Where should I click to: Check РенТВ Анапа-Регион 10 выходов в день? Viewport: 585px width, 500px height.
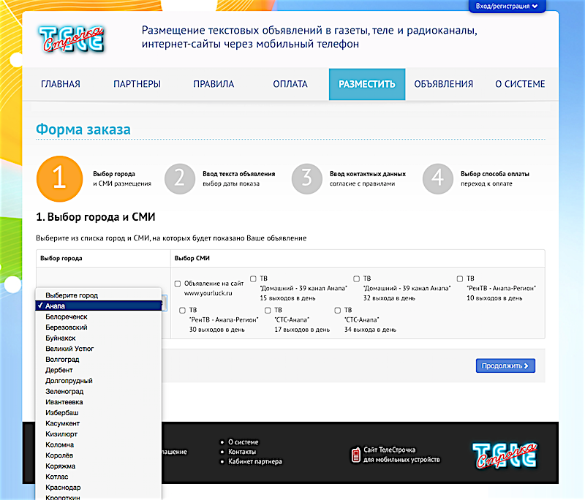pos(460,279)
